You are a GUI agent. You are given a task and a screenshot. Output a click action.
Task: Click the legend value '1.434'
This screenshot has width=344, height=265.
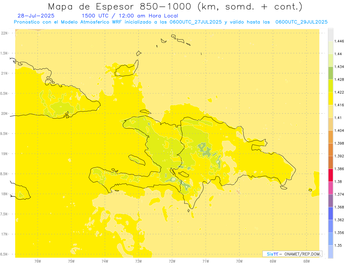coord(339,67)
